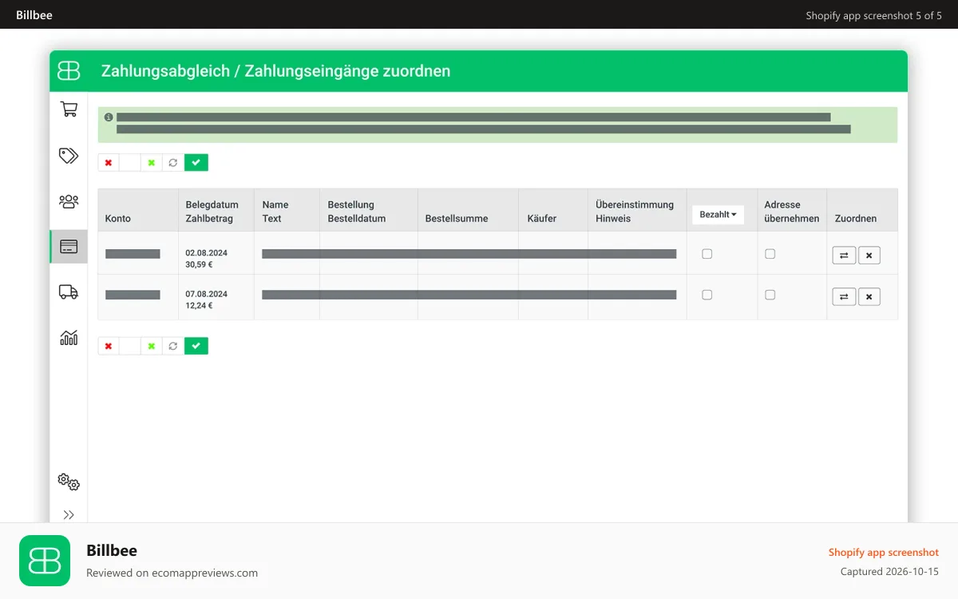The width and height of the screenshot is (958, 599).
Task: Click X button in 02.08.2024 row
Action: pos(869,256)
